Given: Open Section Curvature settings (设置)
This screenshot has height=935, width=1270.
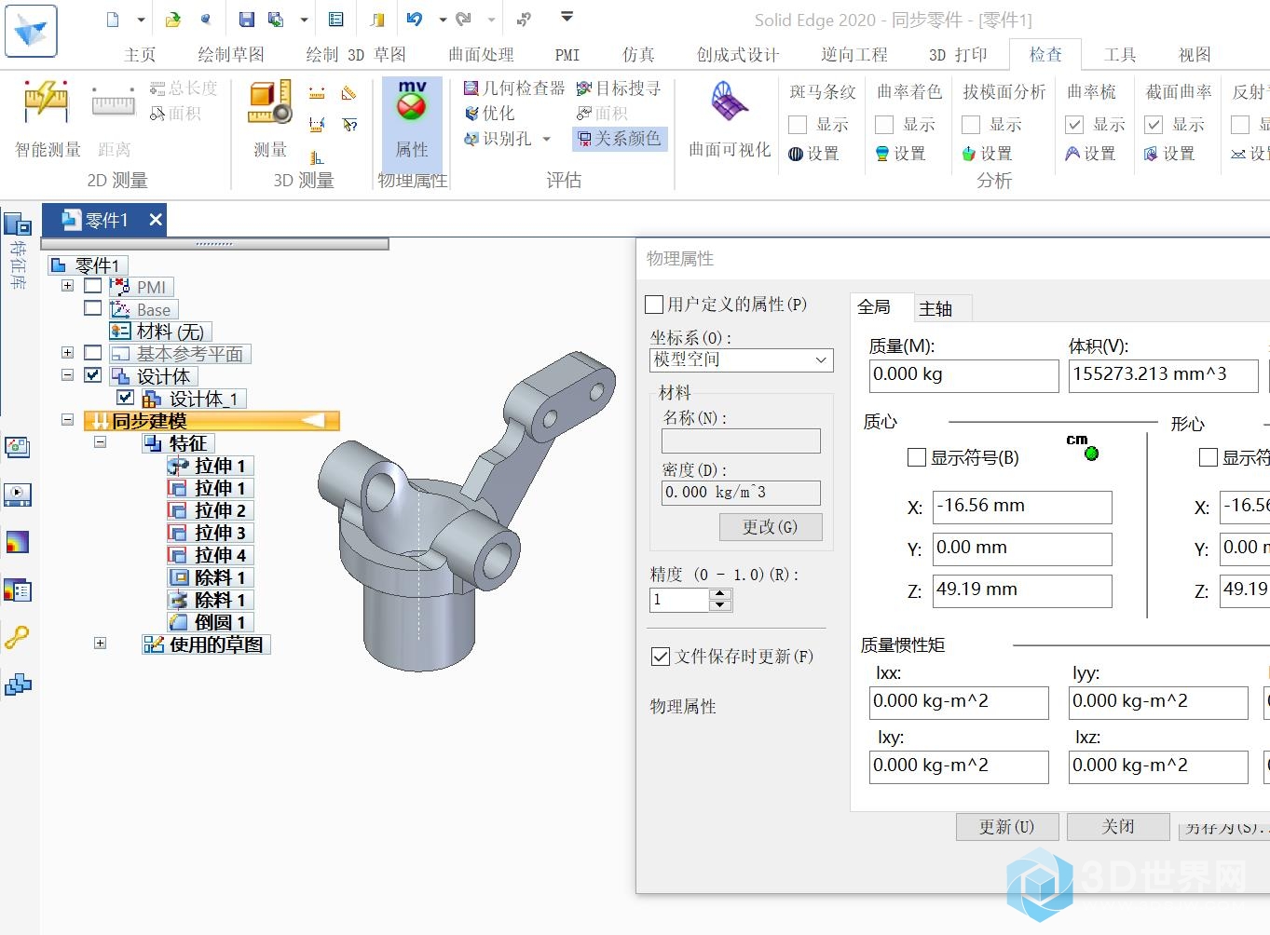Looking at the screenshot, I should 1169,154.
